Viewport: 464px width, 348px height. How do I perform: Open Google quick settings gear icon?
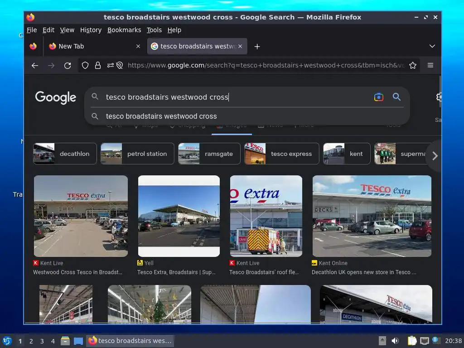[439, 97]
